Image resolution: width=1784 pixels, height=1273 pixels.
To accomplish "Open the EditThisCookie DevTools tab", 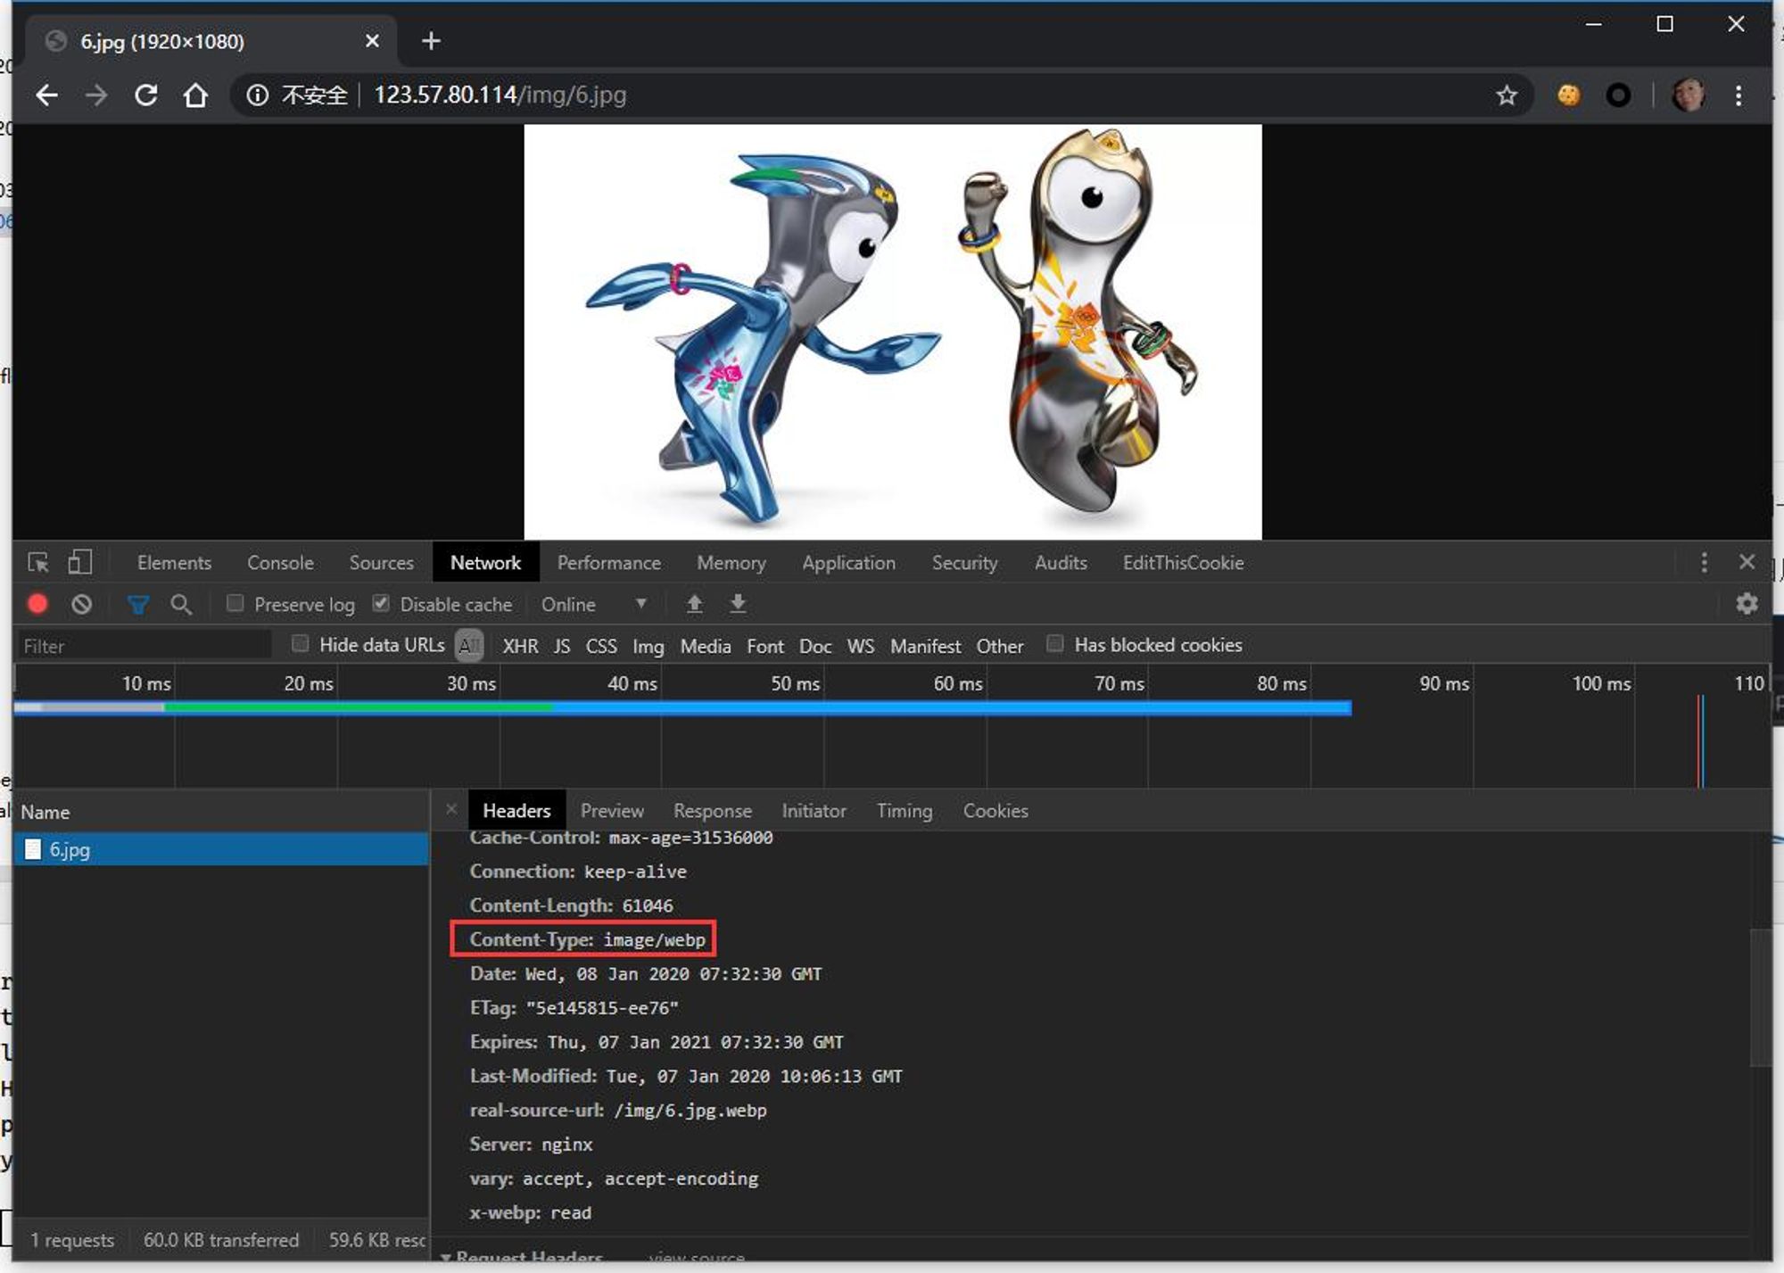I will (1183, 563).
